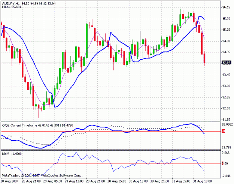This screenshot has width=234, height=184.
Task: Select the HiLo= 95.664 indicator label
Action: click(12, 7)
